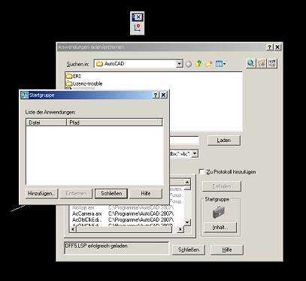Click Entfernen in Startgruppe dialog

[76, 194]
